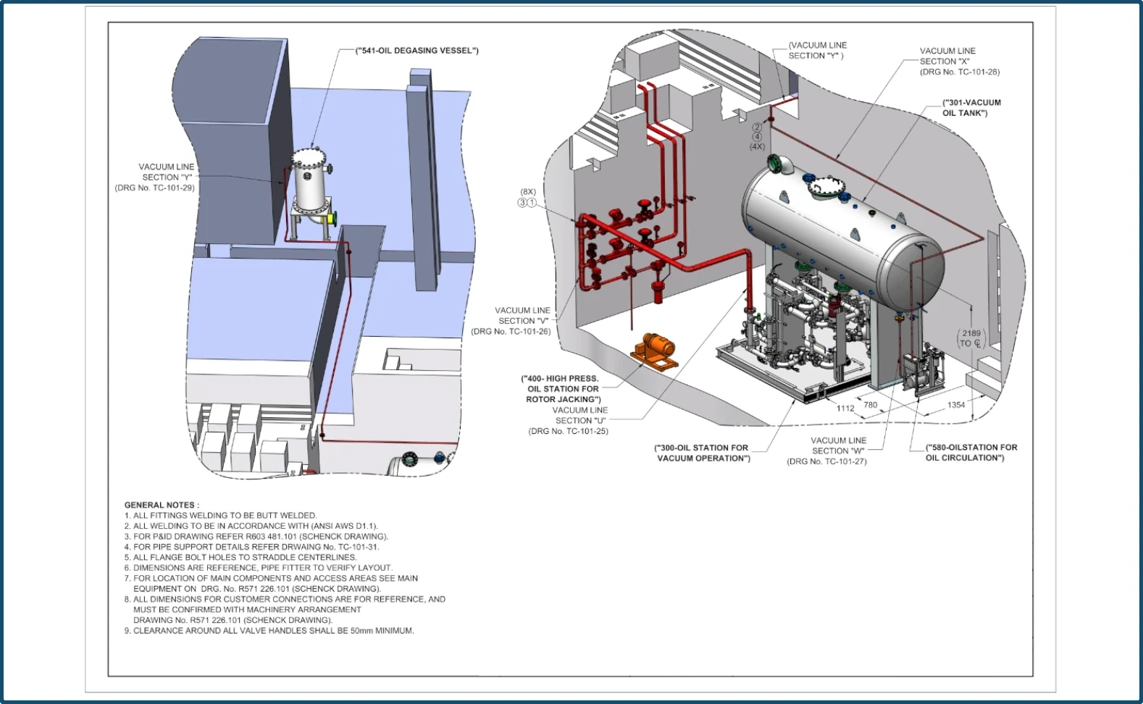Select the Vacuum Line Section "V" label
Screen dimensions: 1143x704
pos(522,315)
